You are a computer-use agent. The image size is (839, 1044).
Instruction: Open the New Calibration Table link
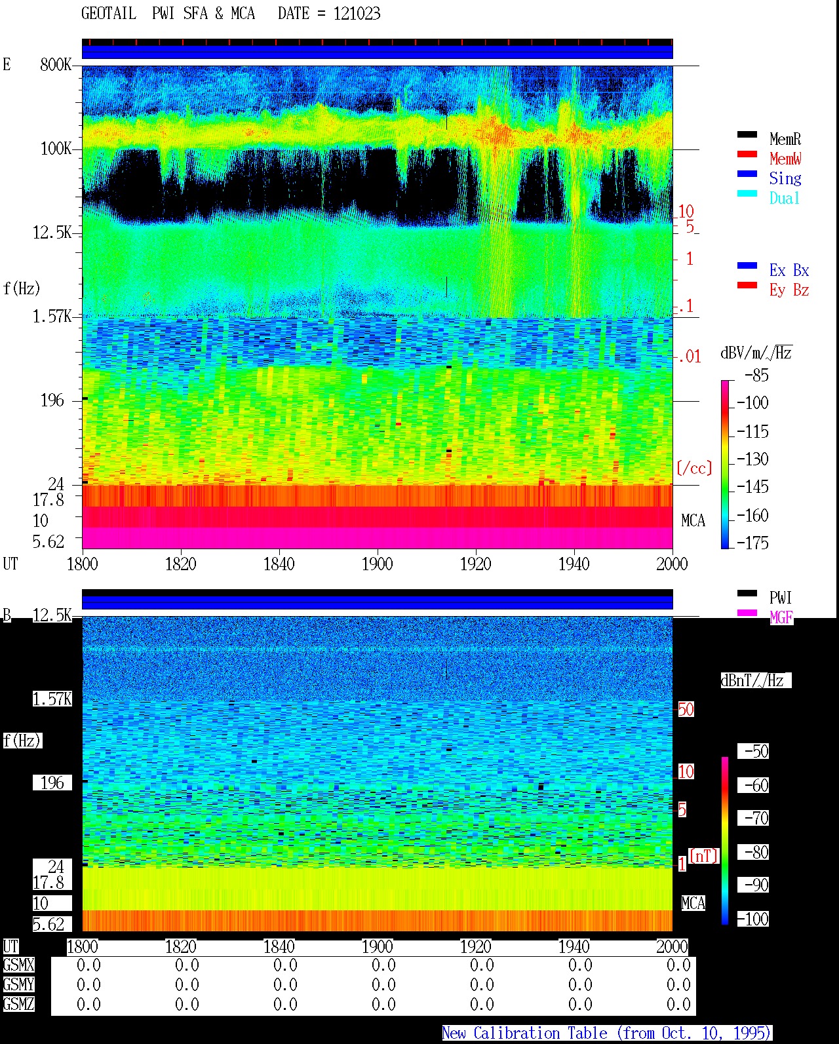(x=607, y=1034)
